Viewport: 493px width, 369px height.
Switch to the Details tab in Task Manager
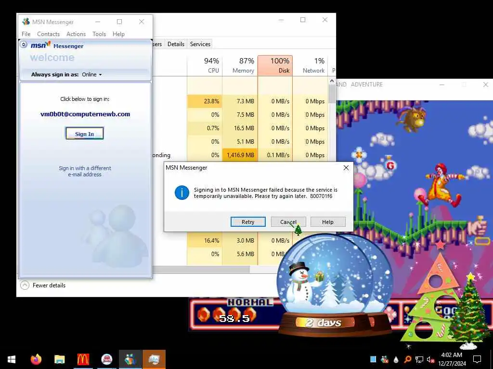pyautogui.click(x=176, y=44)
